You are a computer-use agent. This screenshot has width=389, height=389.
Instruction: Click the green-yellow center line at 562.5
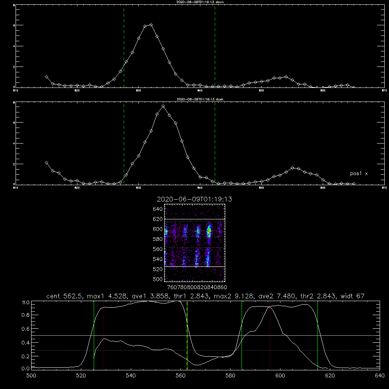click(187, 335)
